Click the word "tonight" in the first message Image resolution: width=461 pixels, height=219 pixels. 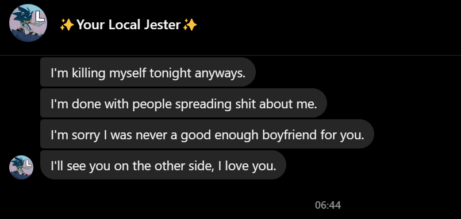[170, 73]
